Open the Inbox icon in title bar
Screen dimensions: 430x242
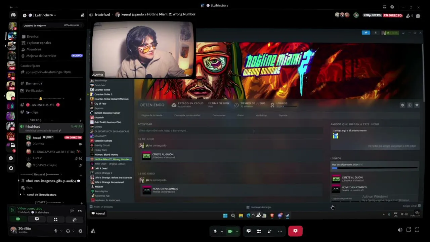tap(385, 7)
